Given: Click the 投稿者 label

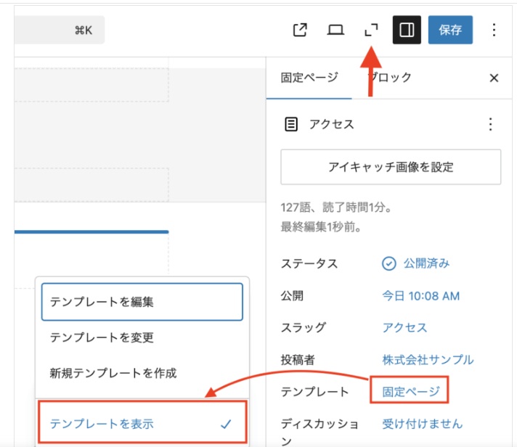Looking at the screenshot, I should (x=298, y=359).
